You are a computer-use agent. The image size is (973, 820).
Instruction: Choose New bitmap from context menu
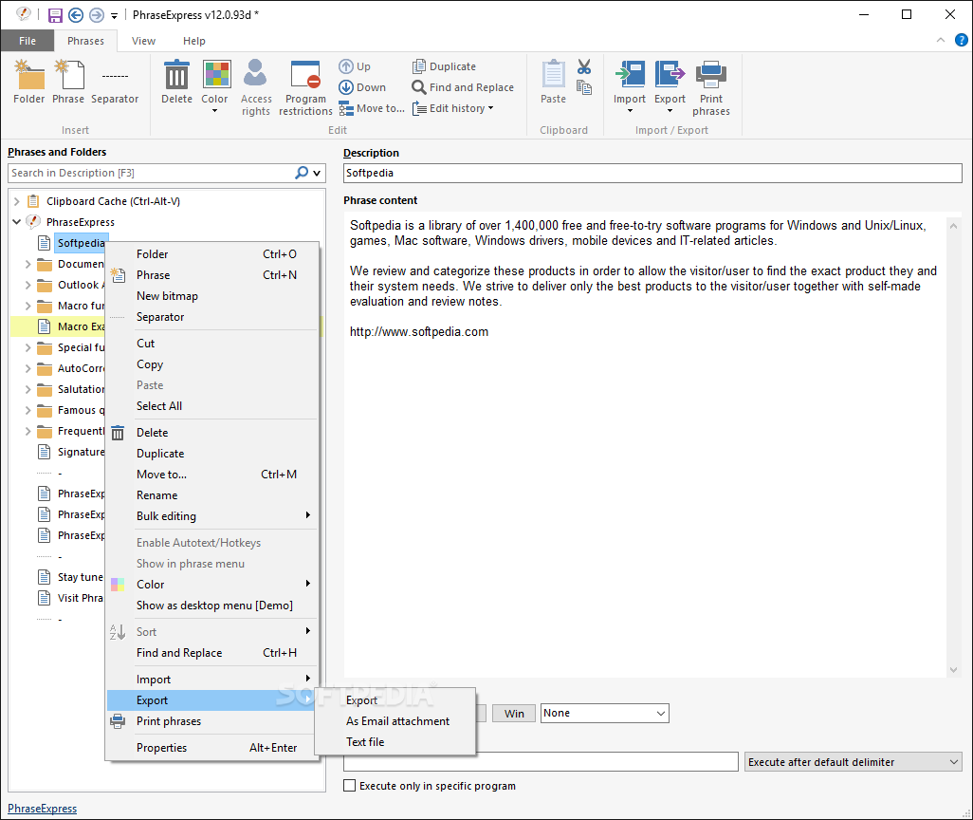pyautogui.click(x=211, y=296)
